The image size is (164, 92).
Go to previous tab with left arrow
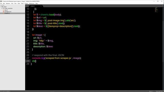(x=26, y=6)
